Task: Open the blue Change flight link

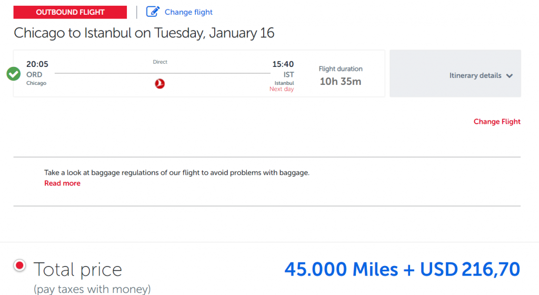Action: [x=188, y=12]
